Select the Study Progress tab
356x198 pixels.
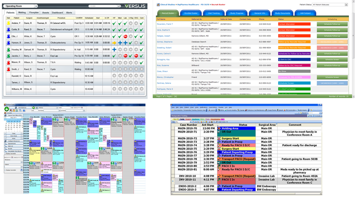pyautogui.click(x=237, y=13)
